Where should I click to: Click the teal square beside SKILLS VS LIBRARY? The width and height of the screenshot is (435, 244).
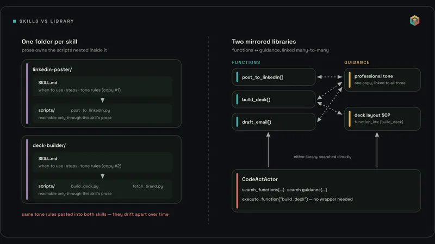(x=15, y=21)
